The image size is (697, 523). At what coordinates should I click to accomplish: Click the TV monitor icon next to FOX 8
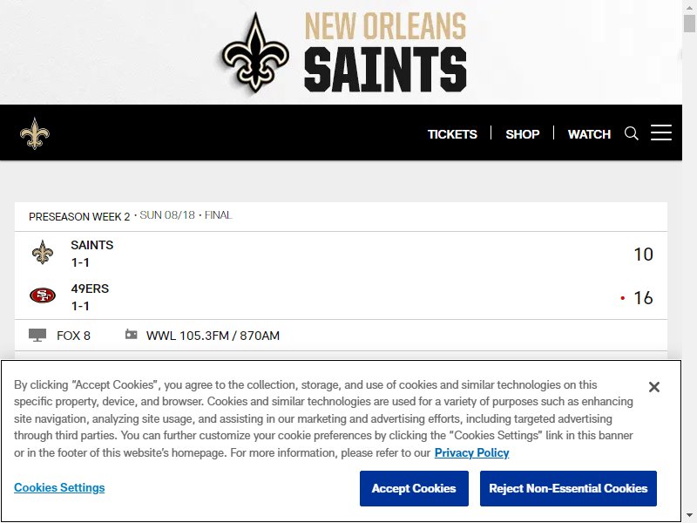[x=37, y=335]
